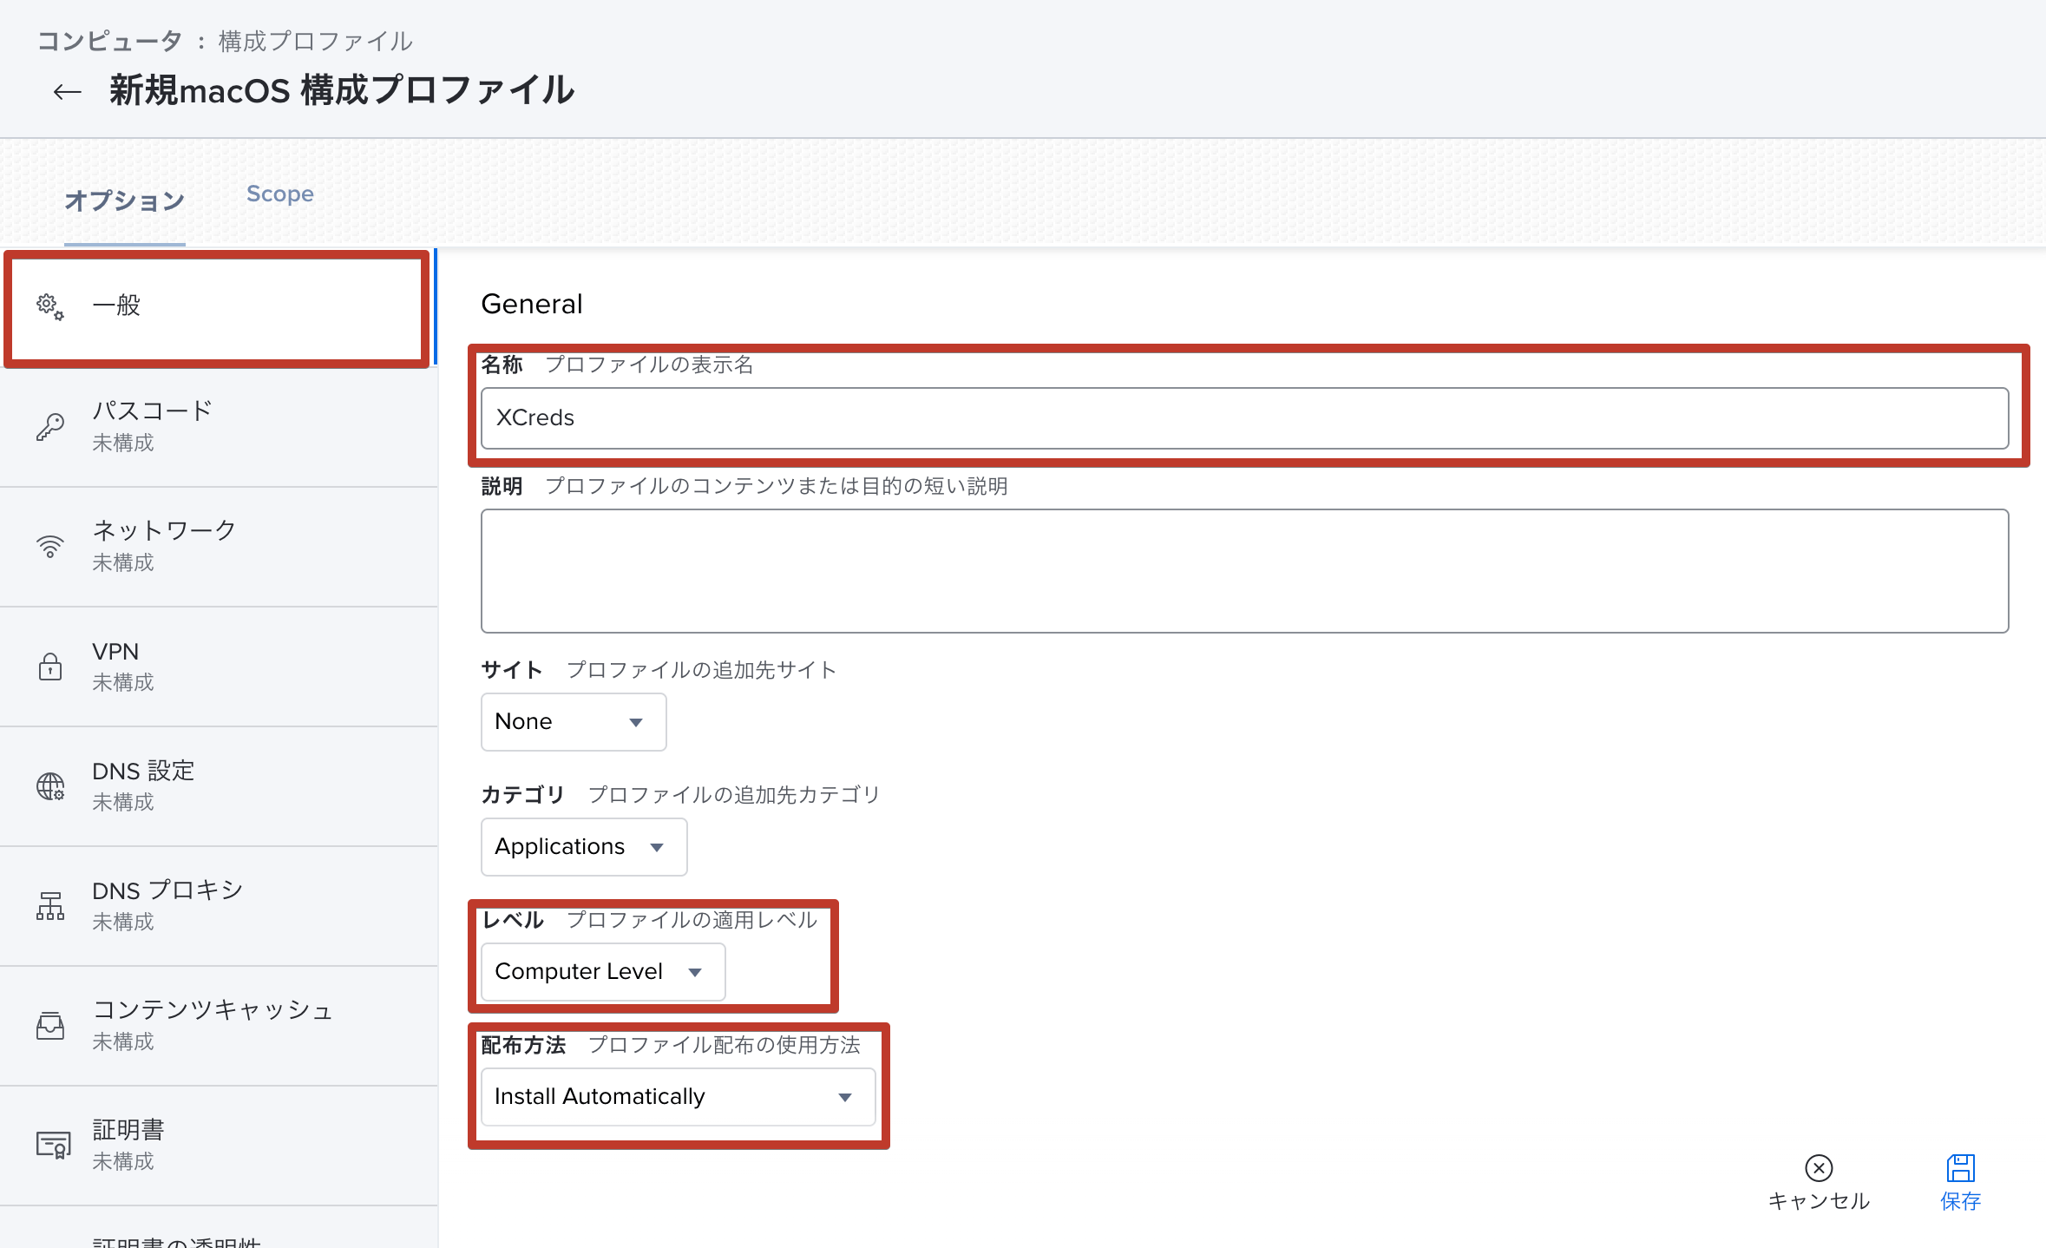Open the DNS プロキシ payload section
The image size is (2046, 1248).
pos(219,906)
